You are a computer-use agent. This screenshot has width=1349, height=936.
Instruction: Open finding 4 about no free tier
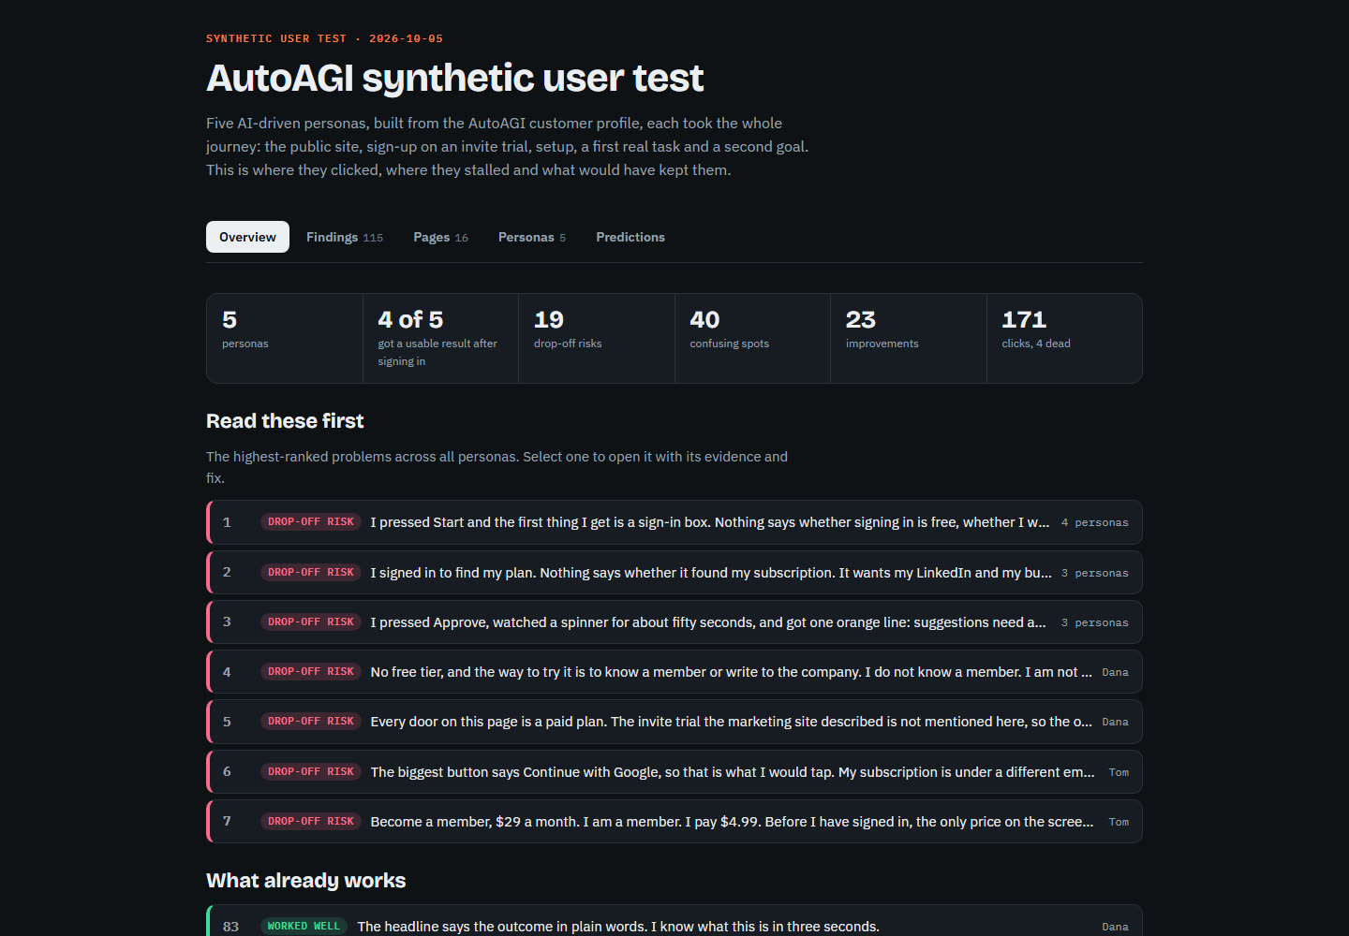point(674,672)
